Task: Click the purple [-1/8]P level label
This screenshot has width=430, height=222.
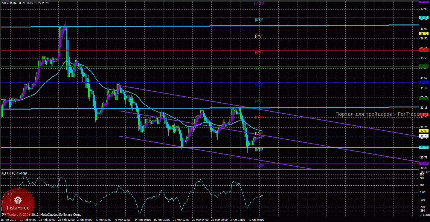Action: pos(259,166)
